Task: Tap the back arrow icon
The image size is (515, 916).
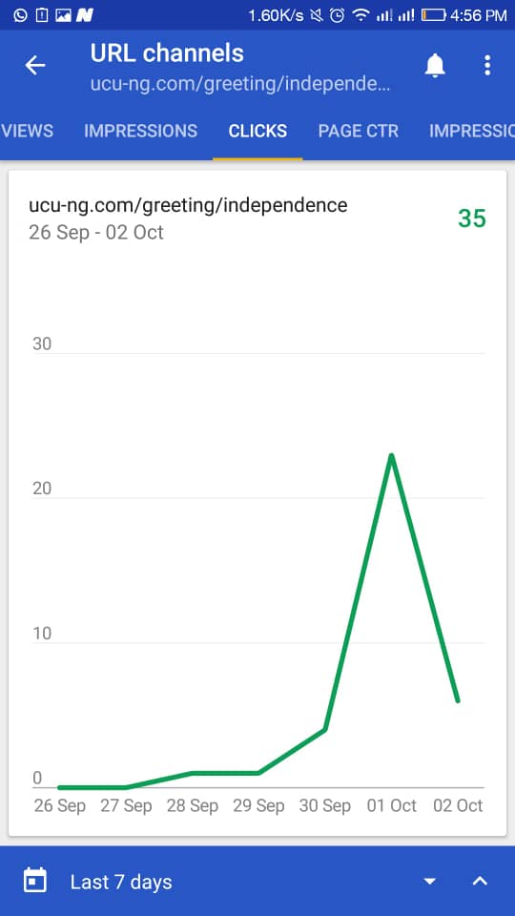Action: 35,66
